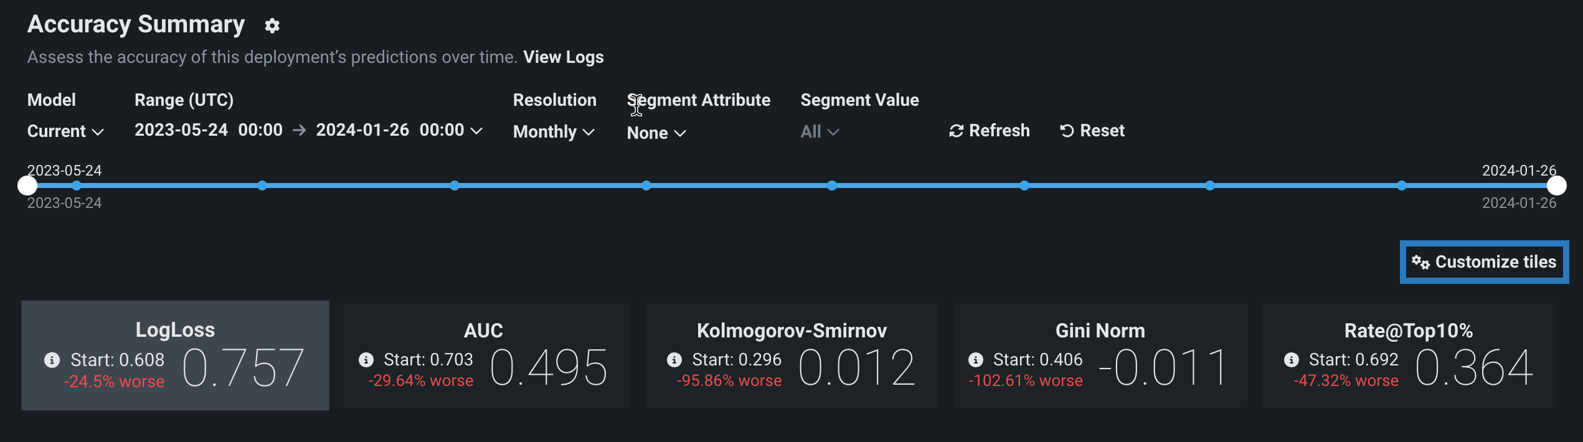1583x442 pixels.
Task: Select the Gini Norm metric tile
Action: 1100,355
